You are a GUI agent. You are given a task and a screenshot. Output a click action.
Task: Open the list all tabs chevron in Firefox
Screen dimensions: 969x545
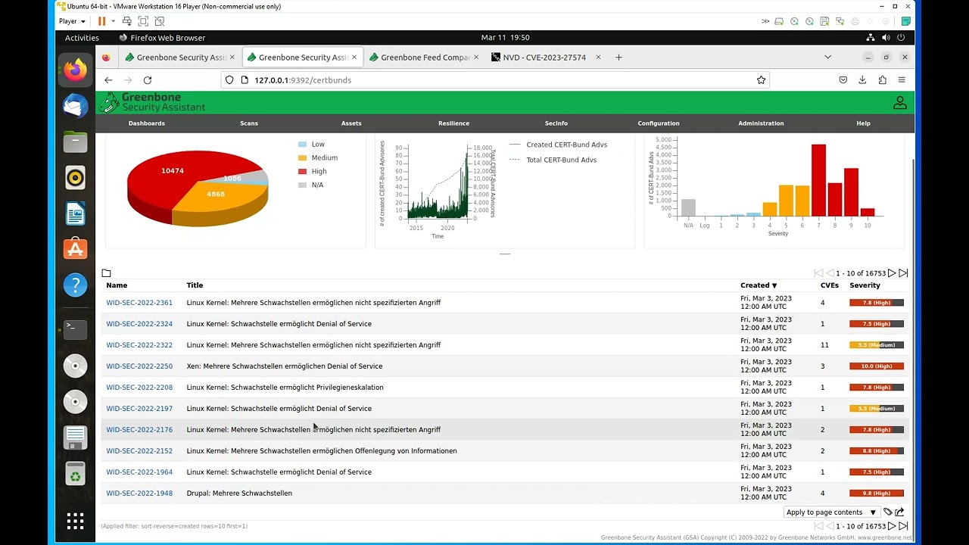[x=827, y=58]
